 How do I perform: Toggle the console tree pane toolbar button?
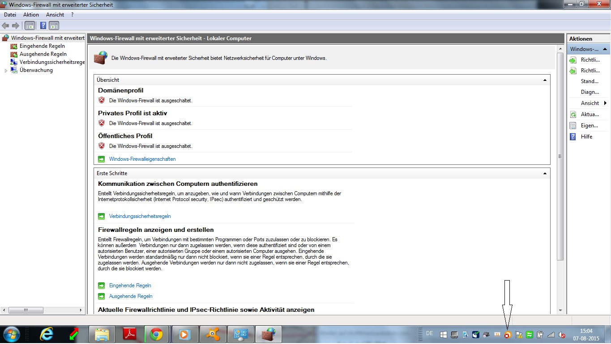(x=30, y=25)
